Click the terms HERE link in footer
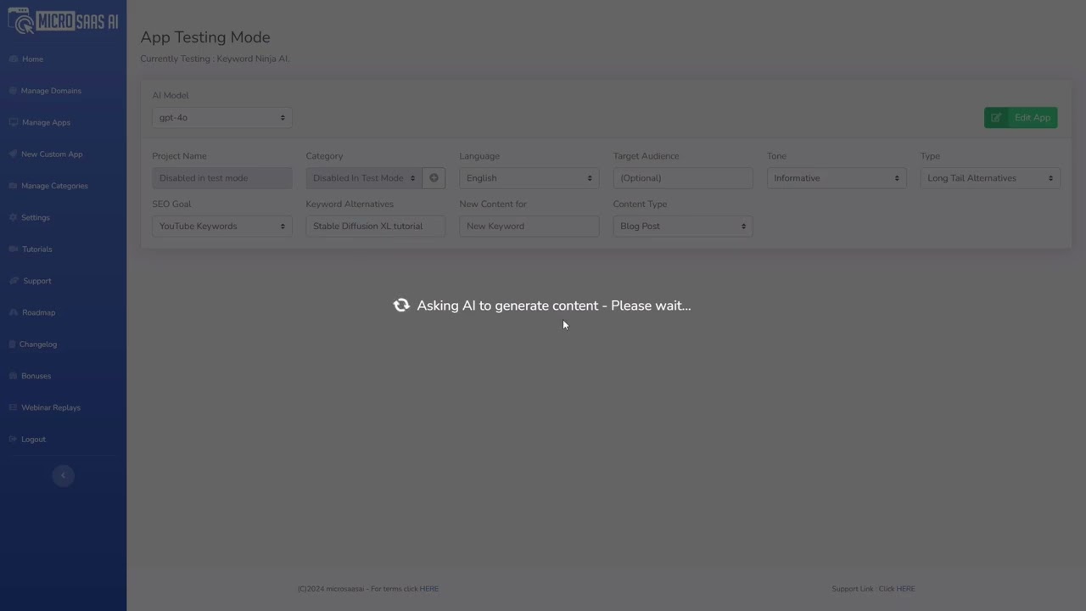The image size is (1086, 611). [429, 589]
